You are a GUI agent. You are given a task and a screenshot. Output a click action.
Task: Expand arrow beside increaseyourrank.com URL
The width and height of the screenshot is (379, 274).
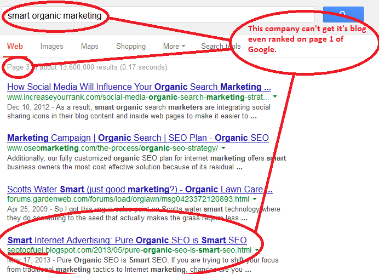tap(275, 97)
